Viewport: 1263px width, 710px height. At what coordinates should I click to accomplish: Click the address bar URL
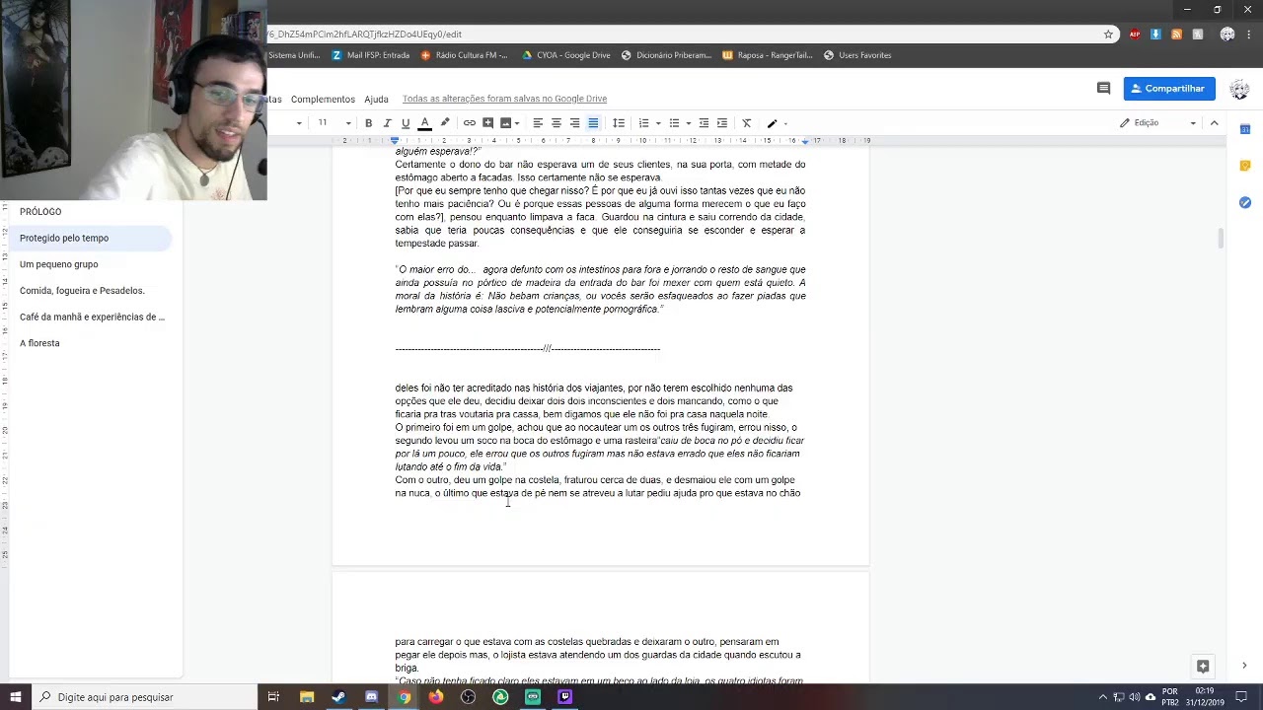coord(364,34)
